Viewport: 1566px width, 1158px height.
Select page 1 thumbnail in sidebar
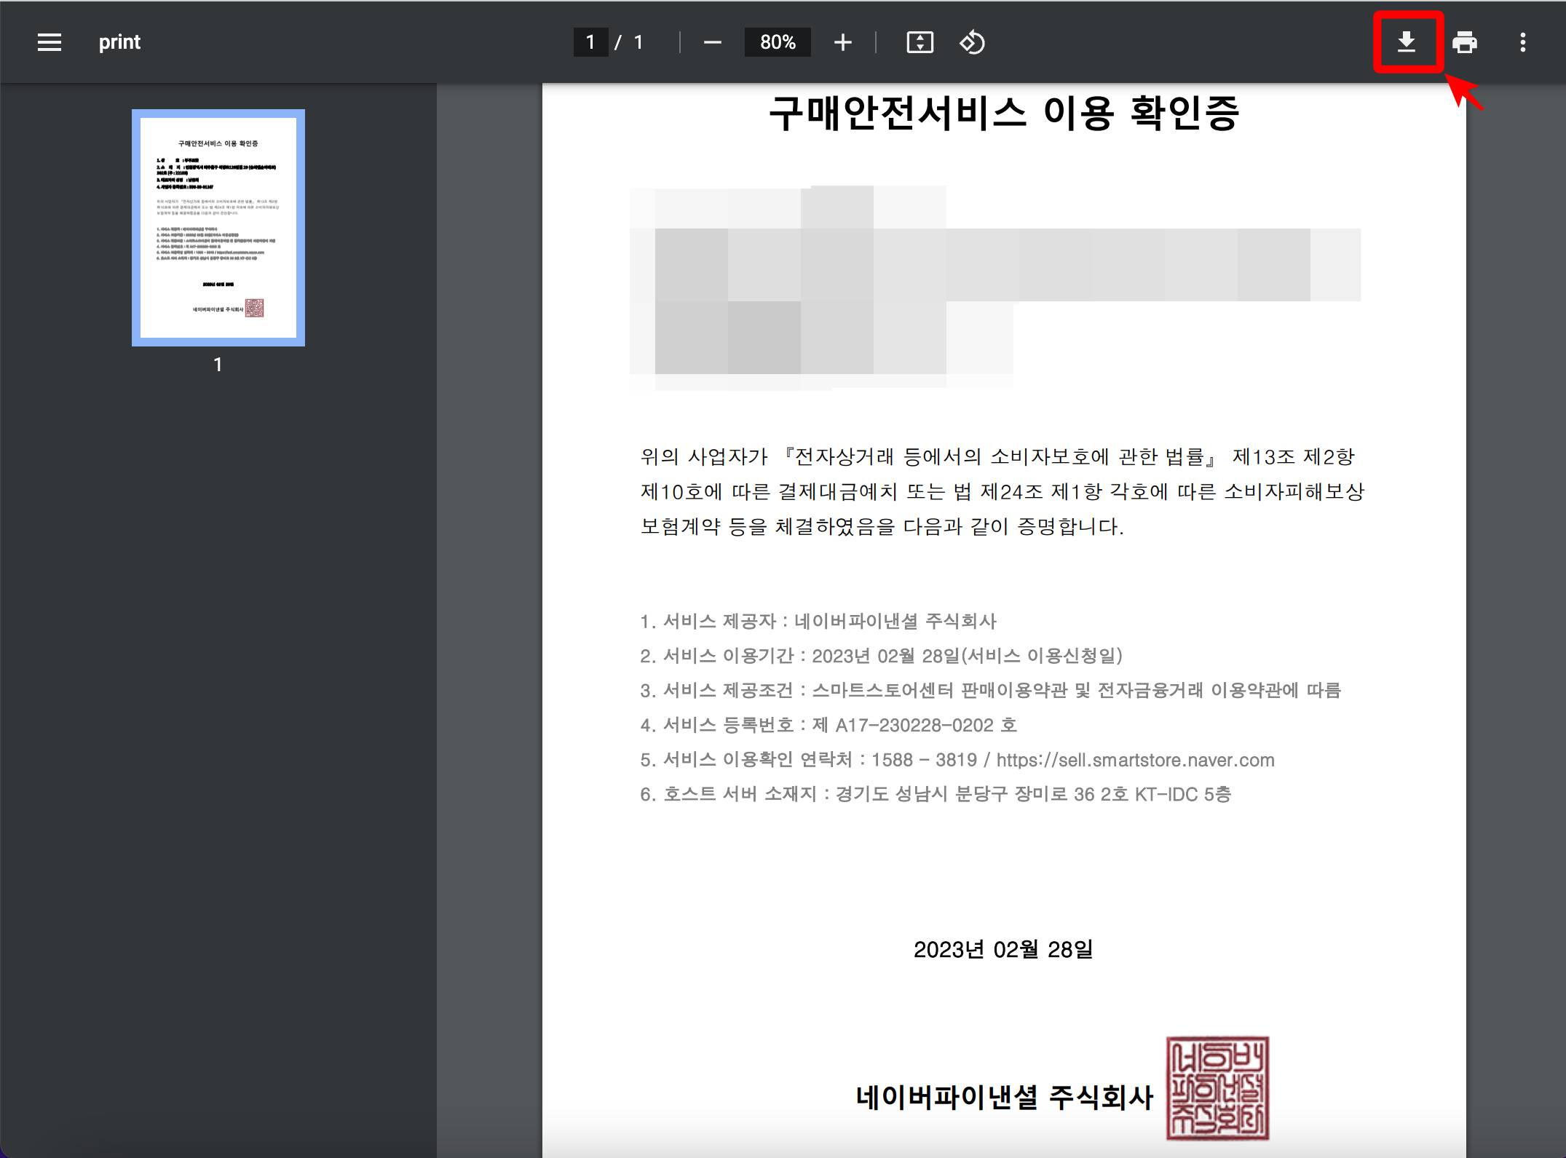tap(217, 227)
